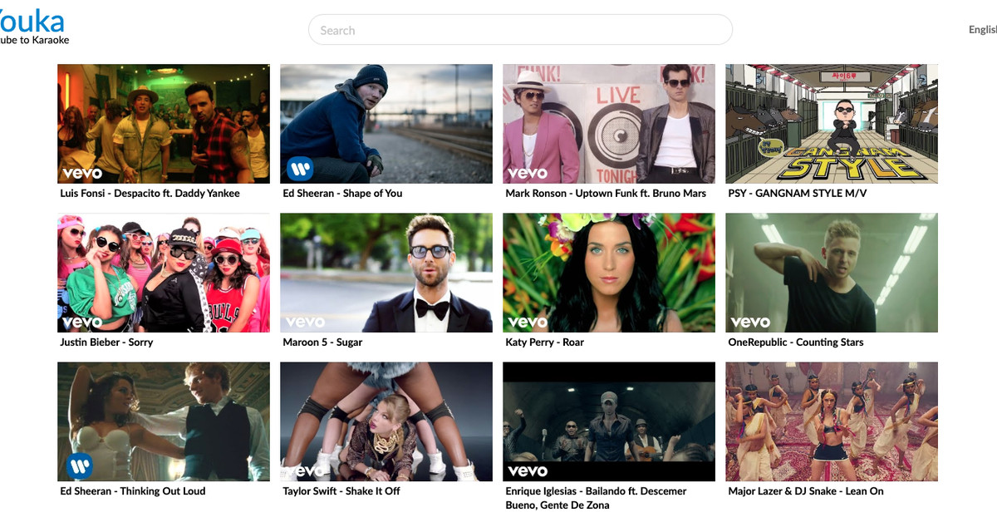Open Maroon 5 Sugar thumbnail
Viewport: 997px width, 522px height.
[386, 273]
